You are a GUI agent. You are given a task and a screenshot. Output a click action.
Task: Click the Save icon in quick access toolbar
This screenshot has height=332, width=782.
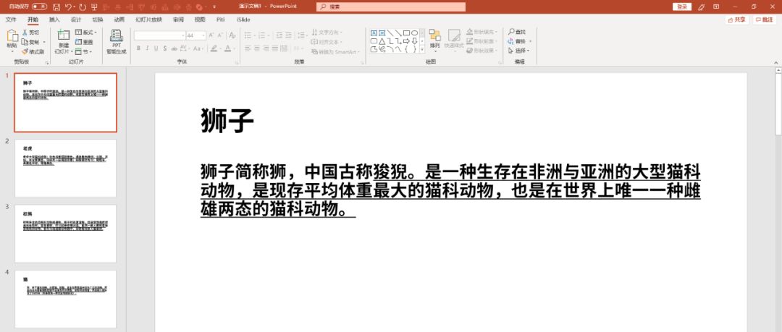tap(56, 7)
